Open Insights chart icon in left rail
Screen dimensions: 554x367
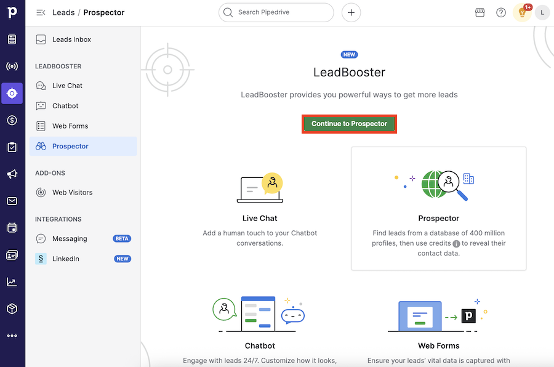click(x=12, y=282)
